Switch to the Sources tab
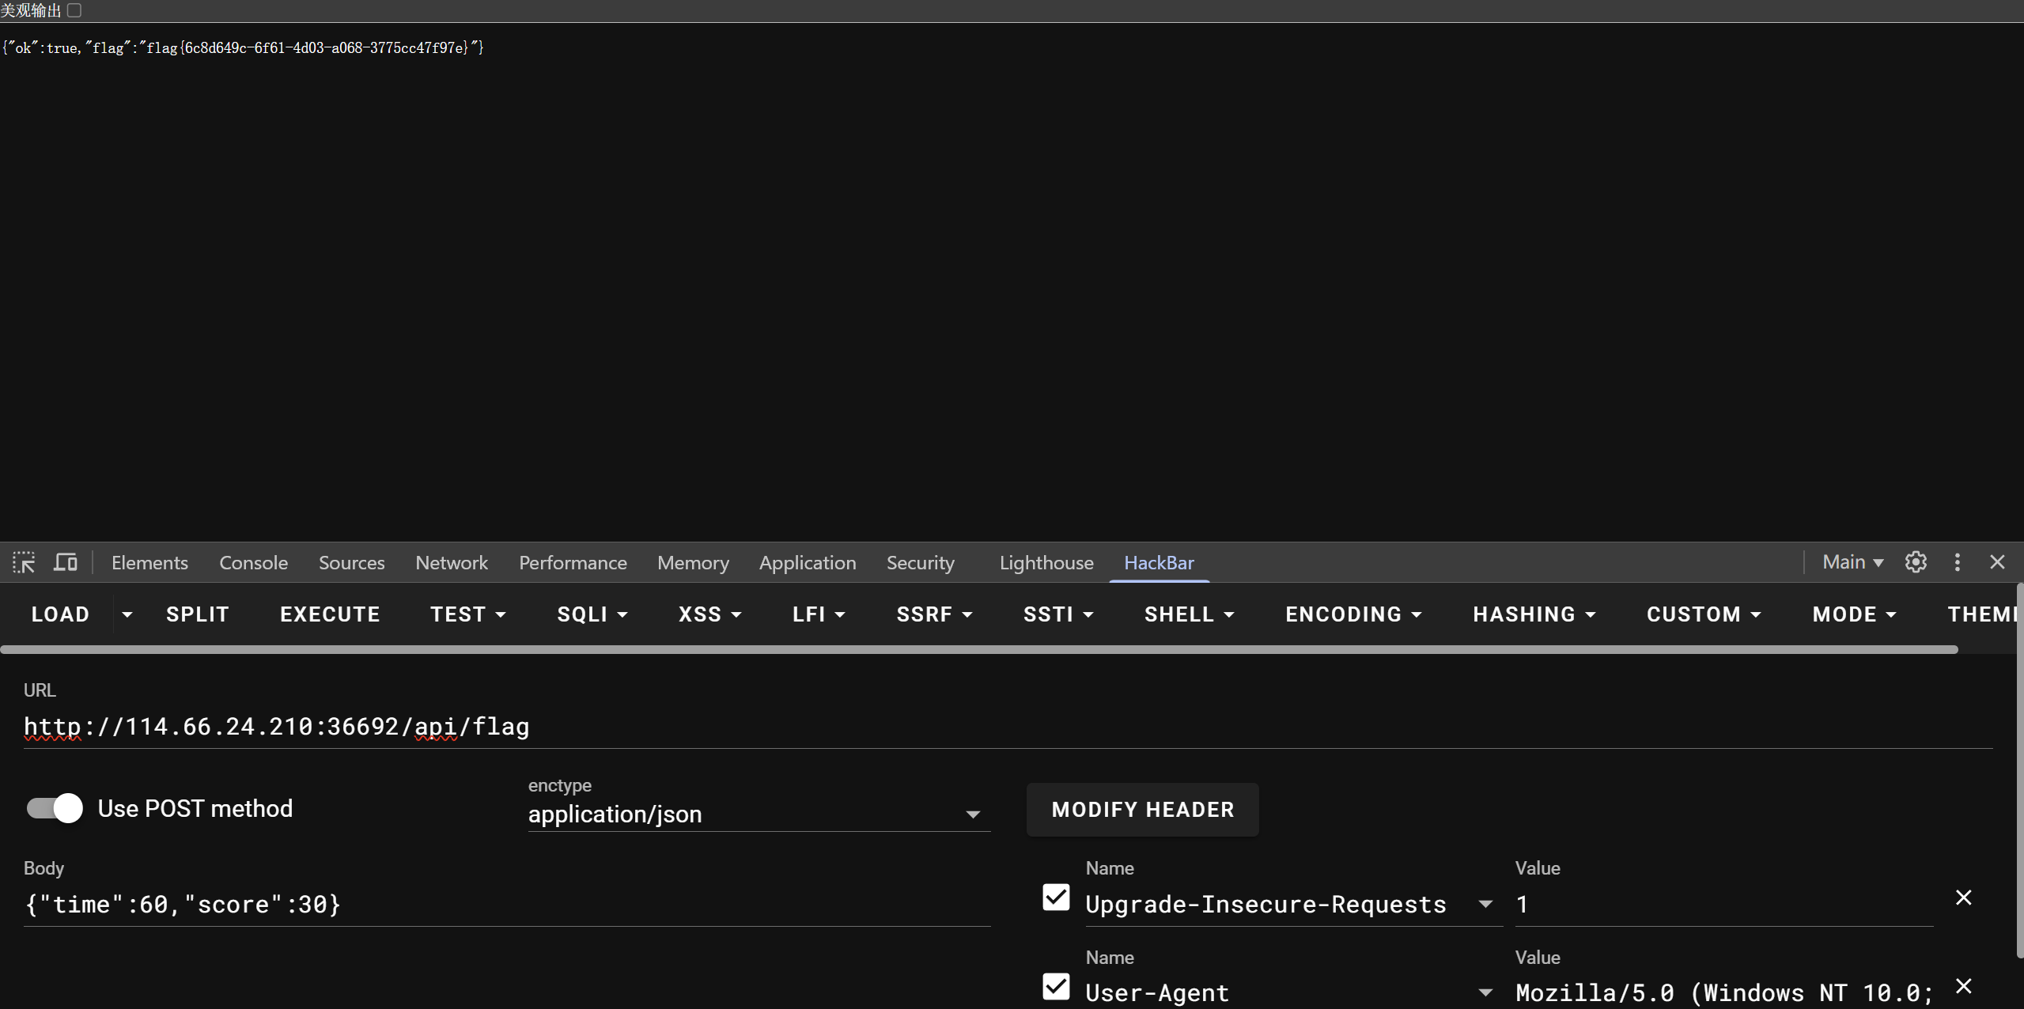The height and width of the screenshot is (1009, 2024). click(x=351, y=562)
